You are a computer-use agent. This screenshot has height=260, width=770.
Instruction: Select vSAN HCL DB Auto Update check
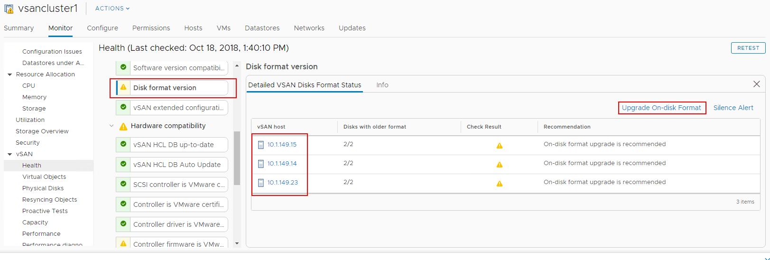(178, 165)
